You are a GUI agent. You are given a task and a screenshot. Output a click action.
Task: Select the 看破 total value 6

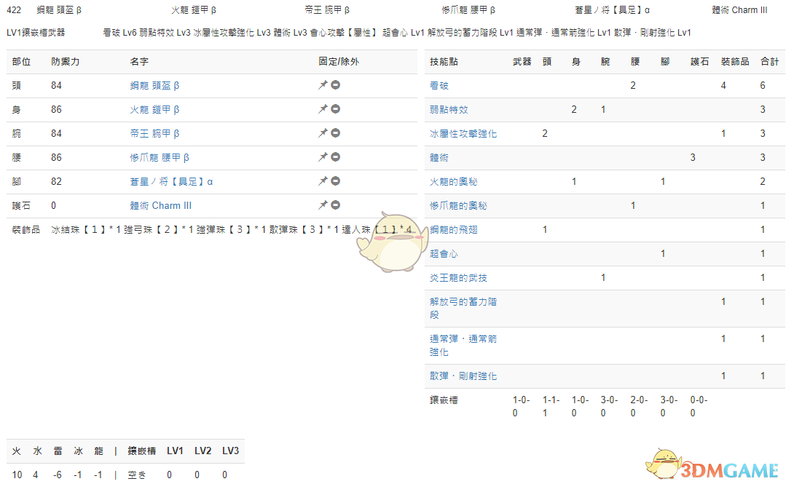(763, 86)
